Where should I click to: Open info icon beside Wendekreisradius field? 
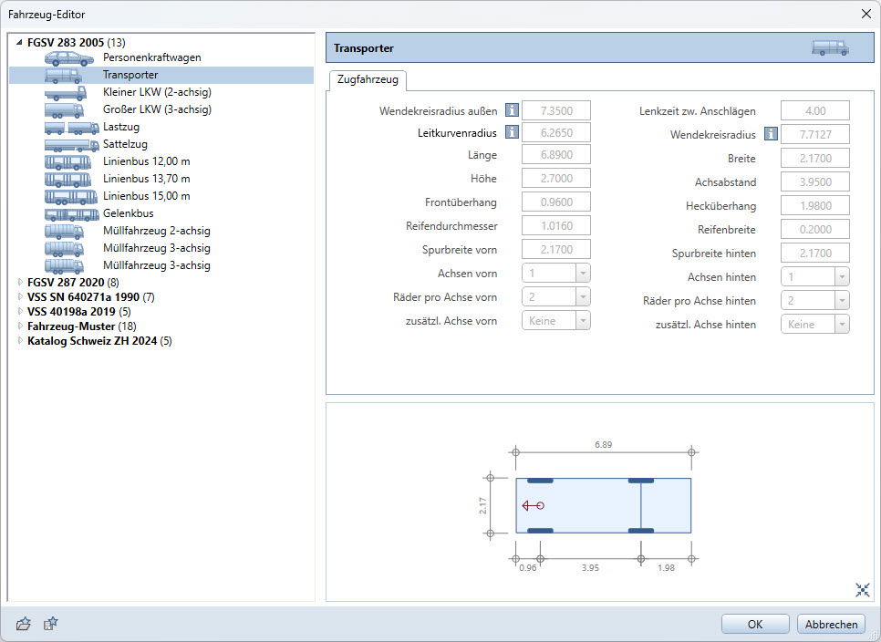771,134
